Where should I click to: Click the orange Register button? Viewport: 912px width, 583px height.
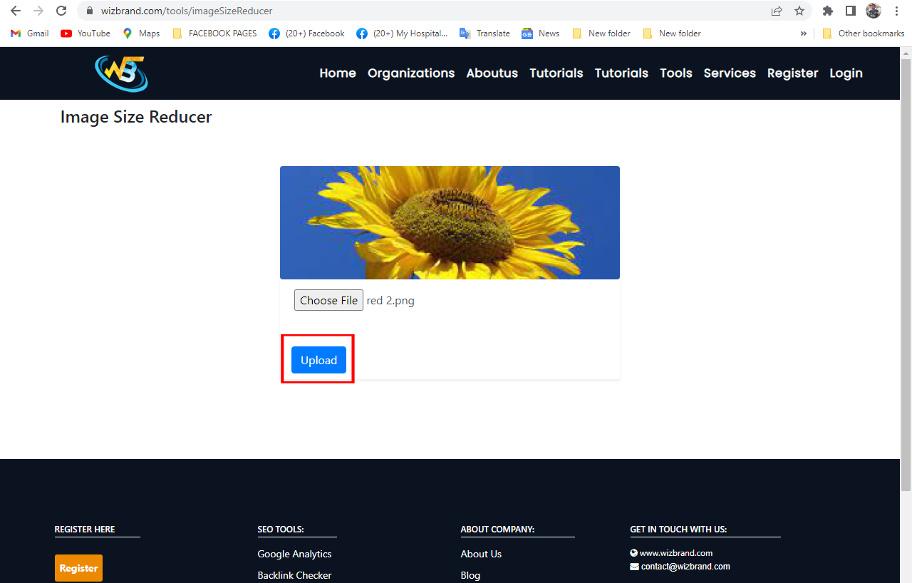point(78,568)
